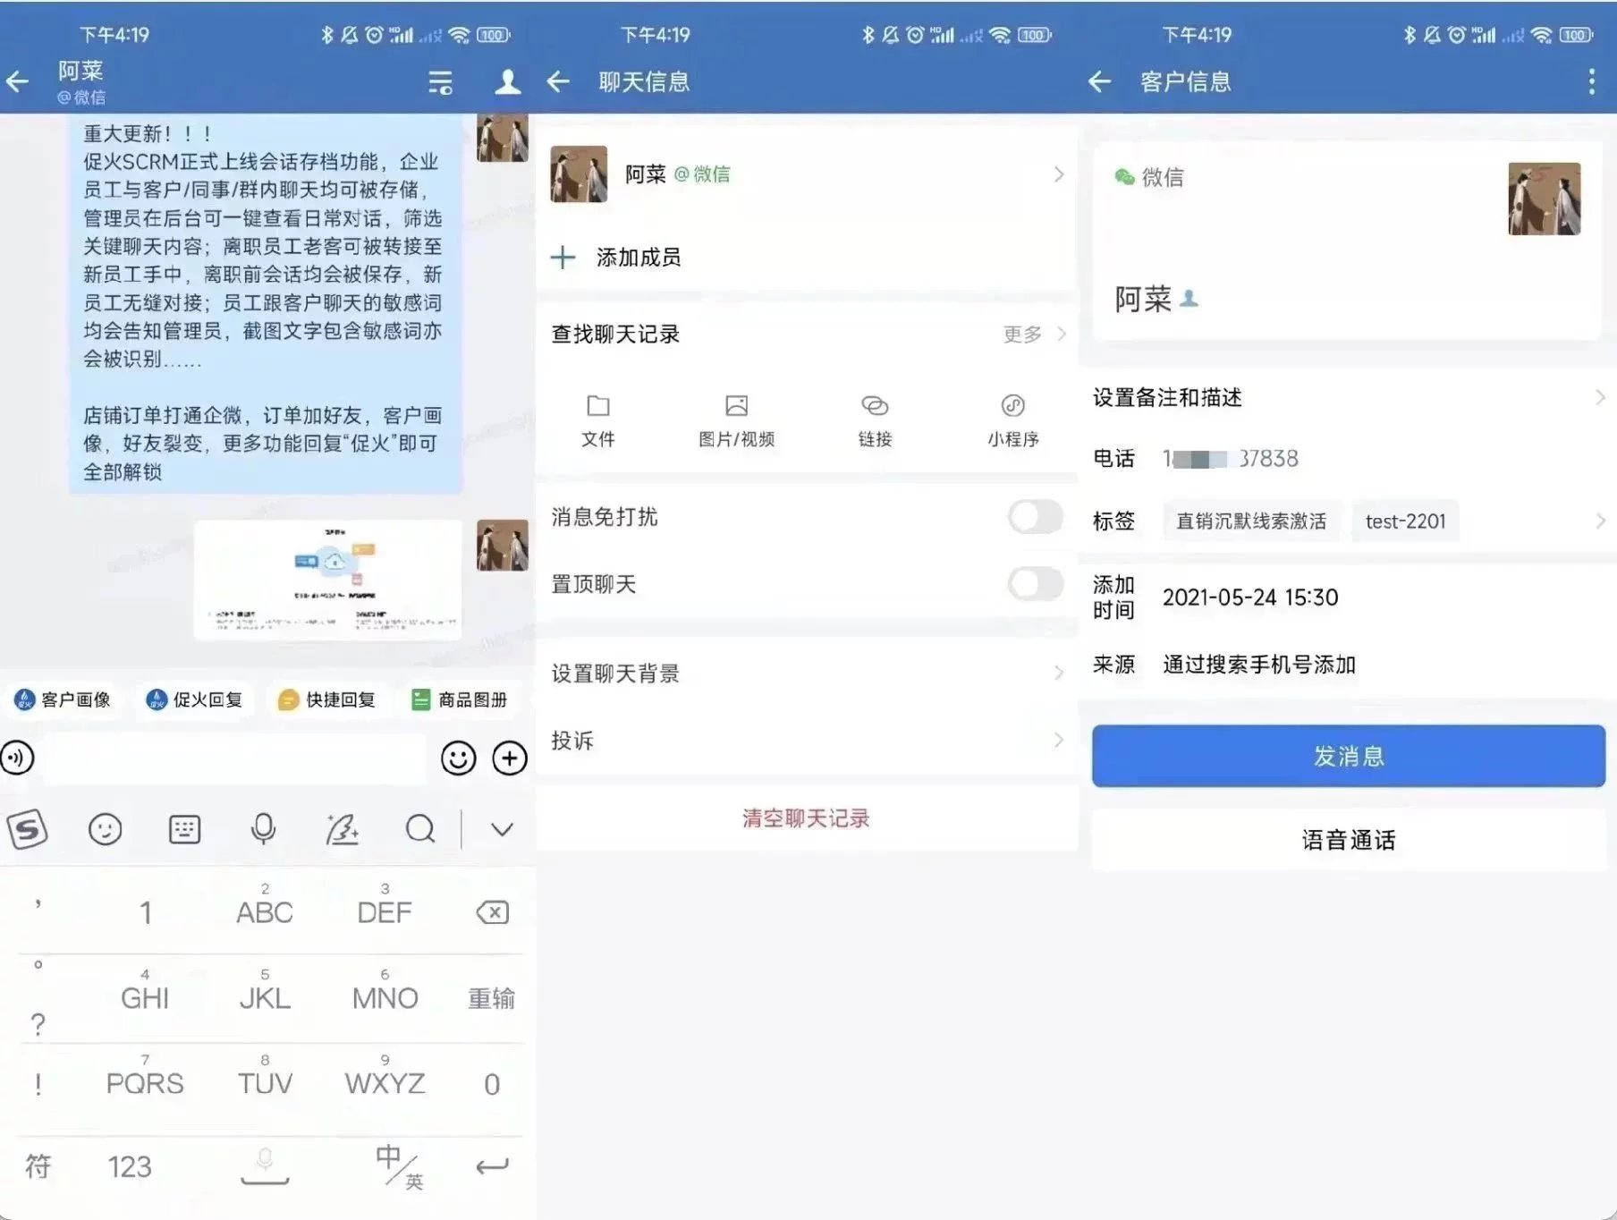The height and width of the screenshot is (1220, 1617).
Task: Open three-dot more menu on 客户信息
Action: (1591, 82)
